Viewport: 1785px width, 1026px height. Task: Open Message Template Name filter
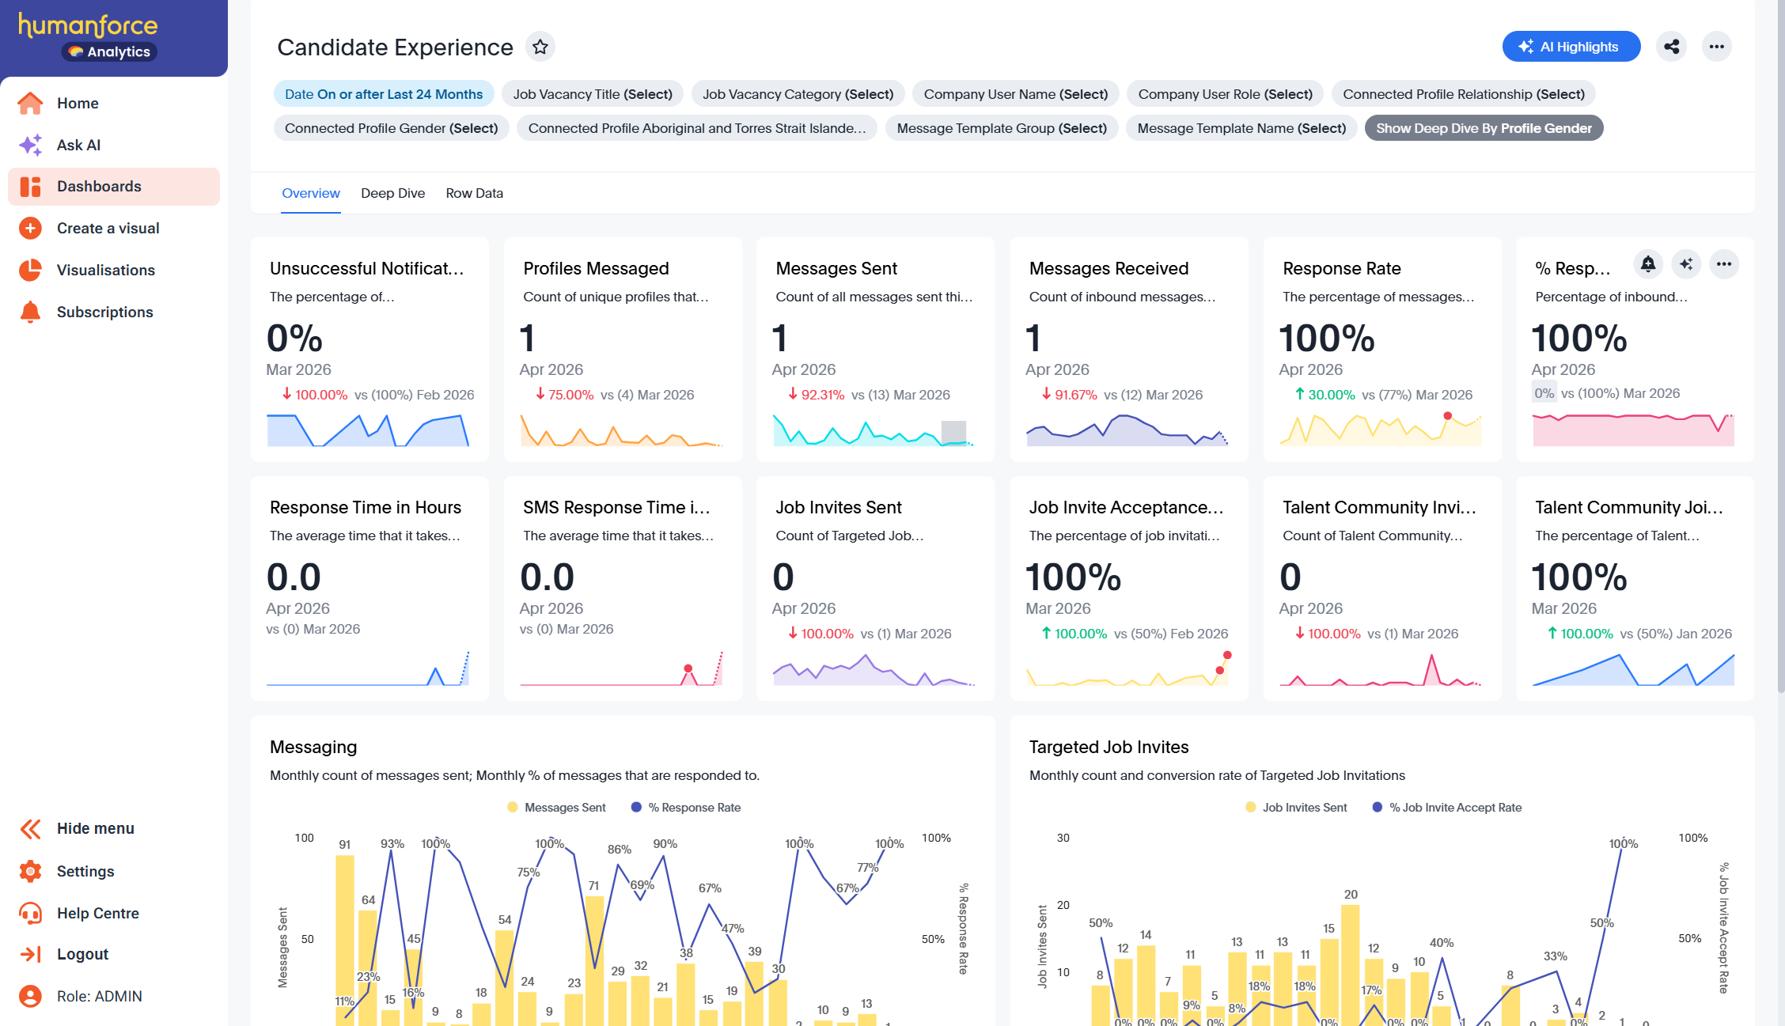click(x=1241, y=128)
